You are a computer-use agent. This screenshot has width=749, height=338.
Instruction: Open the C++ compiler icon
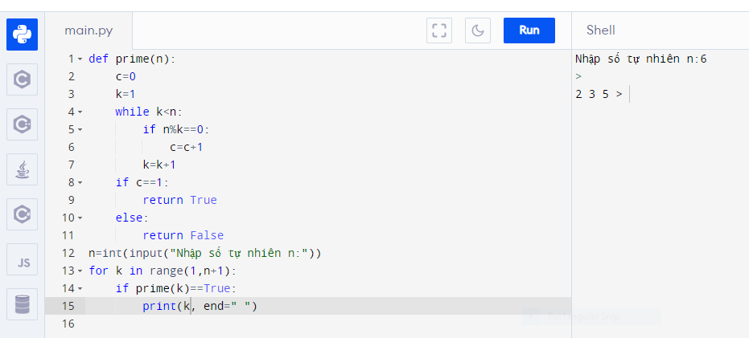click(22, 124)
